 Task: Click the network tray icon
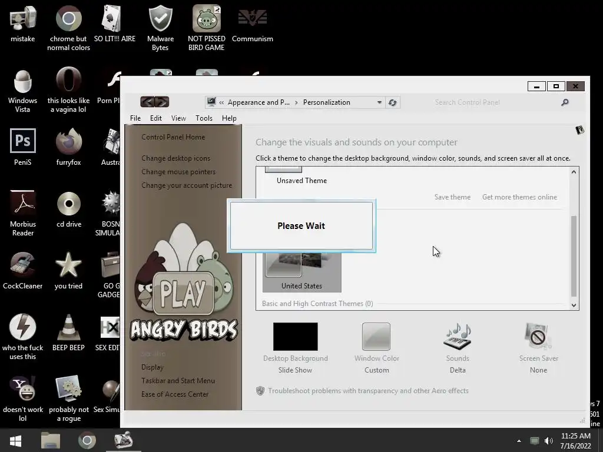click(x=535, y=441)
